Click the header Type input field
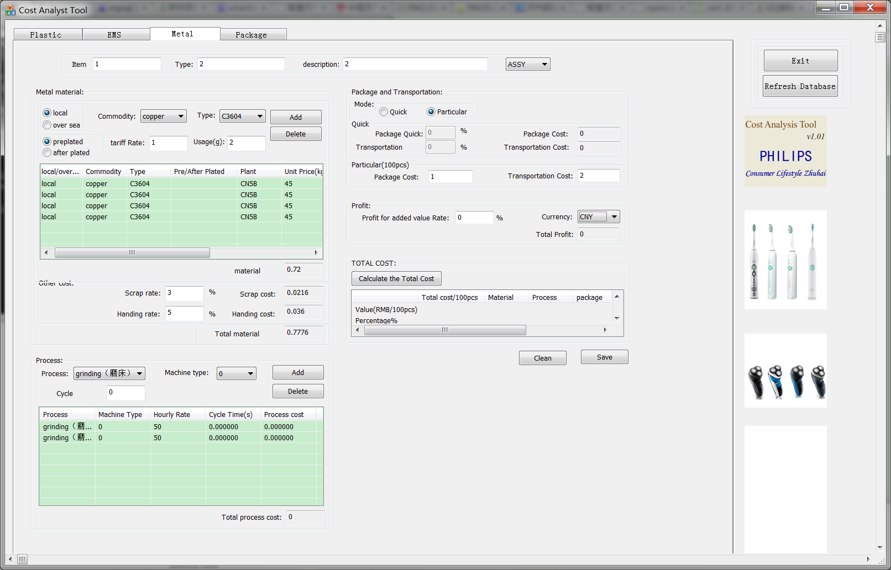 pyautogui.click(x=241, y=64)
